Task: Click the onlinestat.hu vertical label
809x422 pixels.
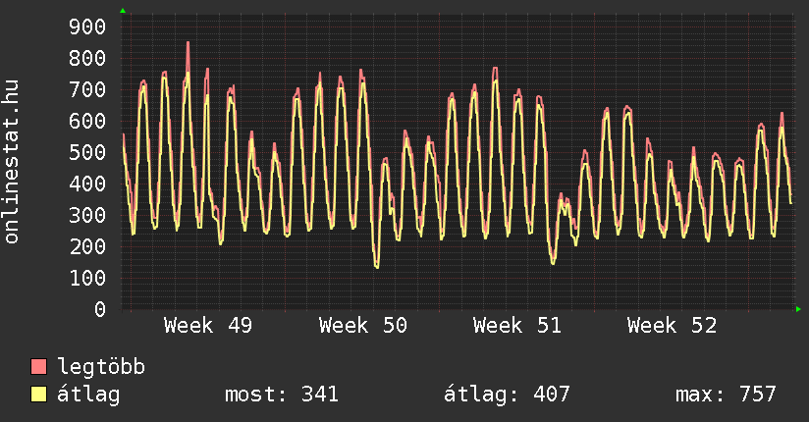Action: tap(12, 162)
